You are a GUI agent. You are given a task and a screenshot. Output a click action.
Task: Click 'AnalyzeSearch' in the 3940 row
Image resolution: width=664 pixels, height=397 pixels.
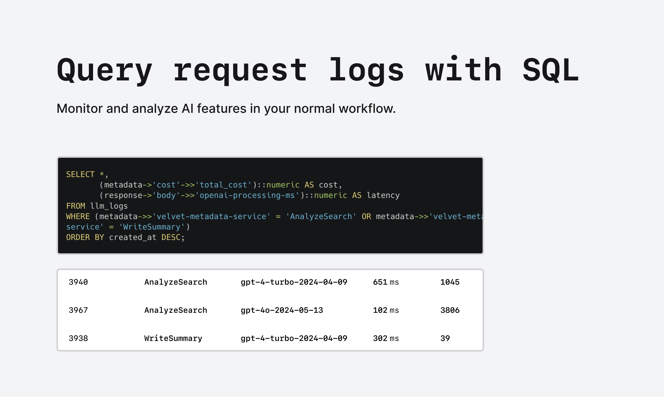tap(176, 282)
